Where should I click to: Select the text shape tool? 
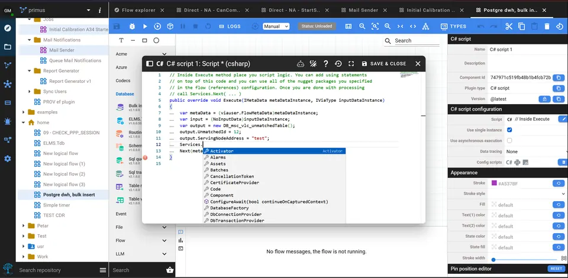pyautogui.click(x=121, y=41)
